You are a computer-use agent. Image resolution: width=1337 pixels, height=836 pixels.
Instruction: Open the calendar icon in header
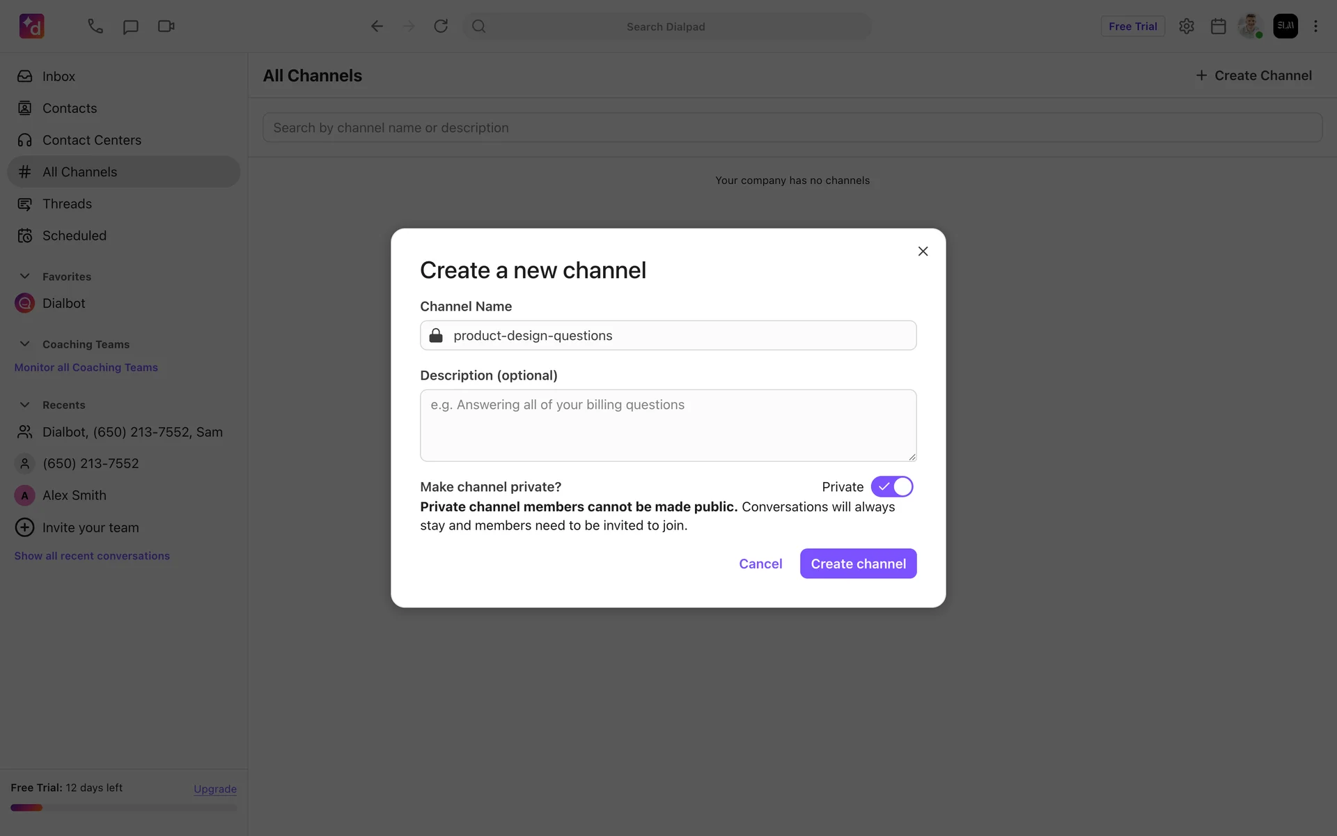coord(1218,26)
